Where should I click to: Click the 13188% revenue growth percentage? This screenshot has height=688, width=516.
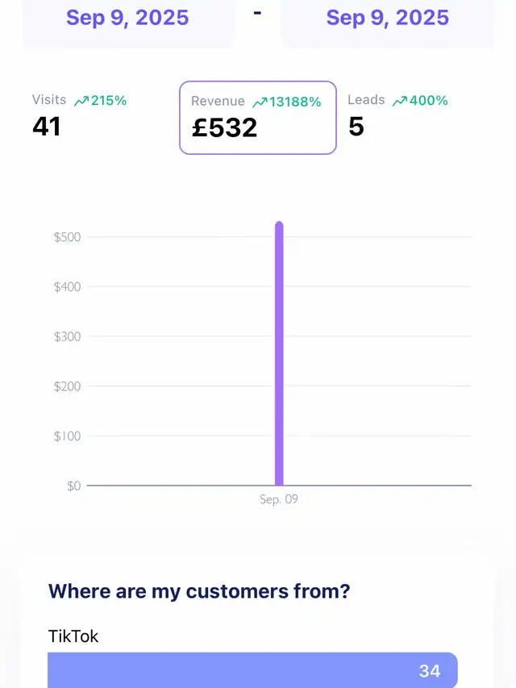click(296, 102)
